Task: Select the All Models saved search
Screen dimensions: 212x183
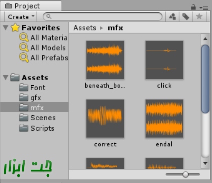Action: point(42,48)
